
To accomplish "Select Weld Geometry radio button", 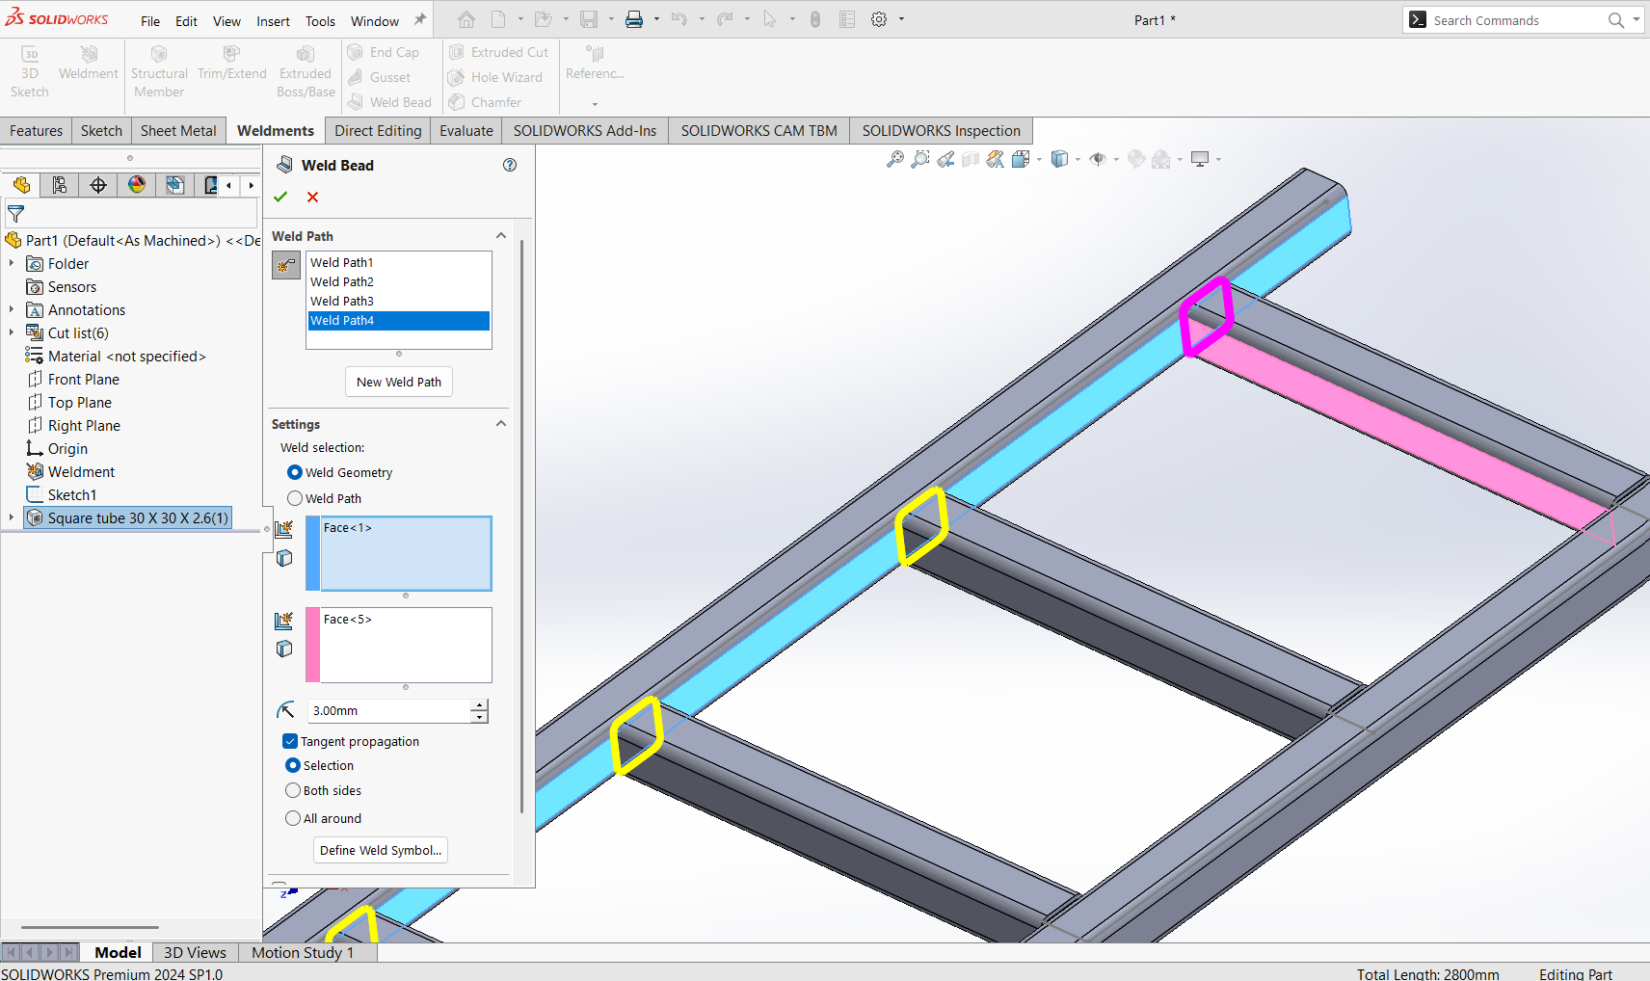I will pos(295,472).
